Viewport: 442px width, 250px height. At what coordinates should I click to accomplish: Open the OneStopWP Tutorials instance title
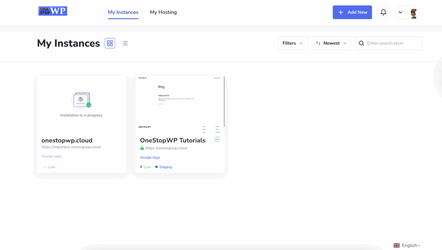click(x=173, y=140)
